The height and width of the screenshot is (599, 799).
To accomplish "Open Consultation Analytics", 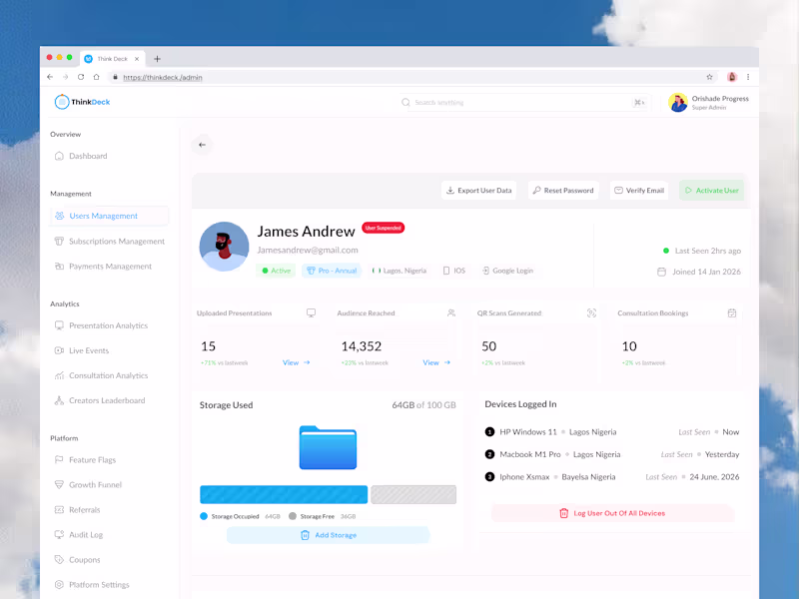I will [x=101, y=375].
